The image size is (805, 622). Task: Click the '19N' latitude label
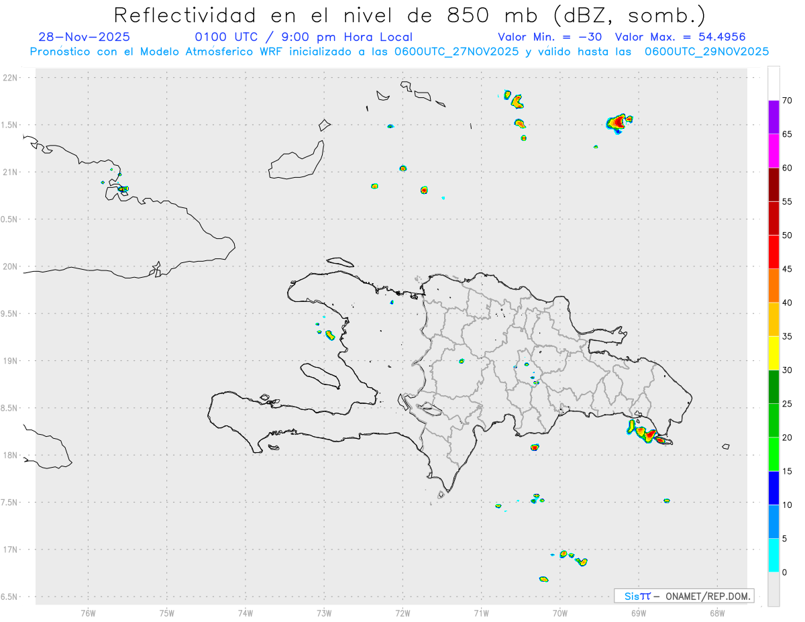click(x=11, y=361)
